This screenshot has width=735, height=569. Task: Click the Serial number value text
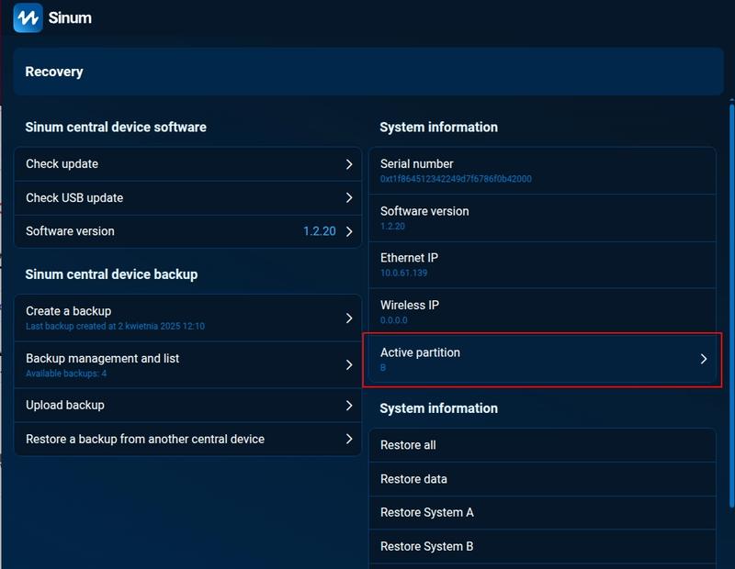tap(456, 179)
